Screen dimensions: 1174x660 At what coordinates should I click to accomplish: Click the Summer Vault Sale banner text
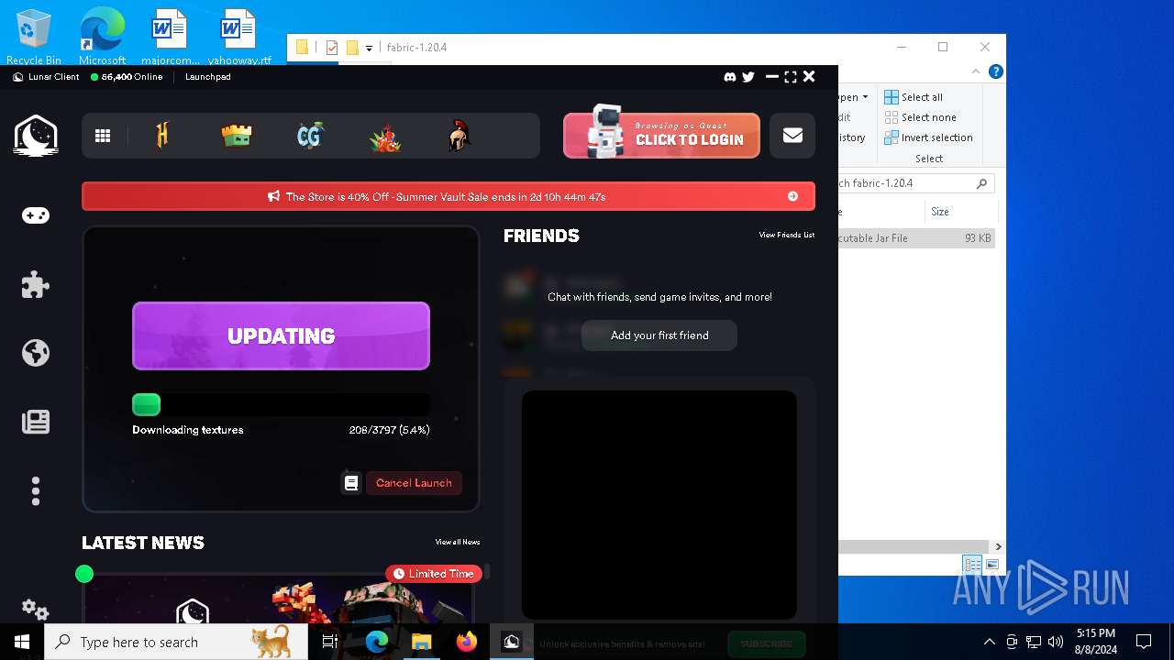[446, 196]
